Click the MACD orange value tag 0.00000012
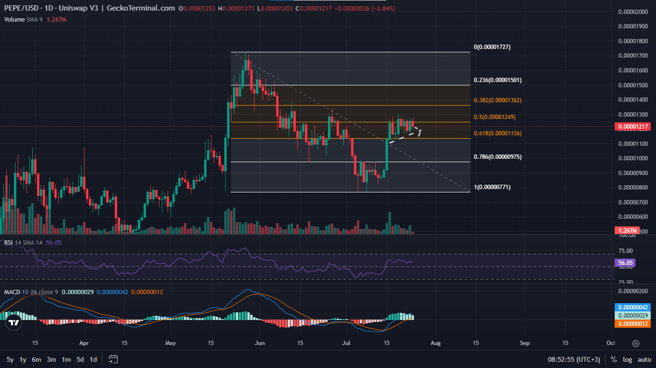This screenshot has width=656, height=368. tap(633, 324)
